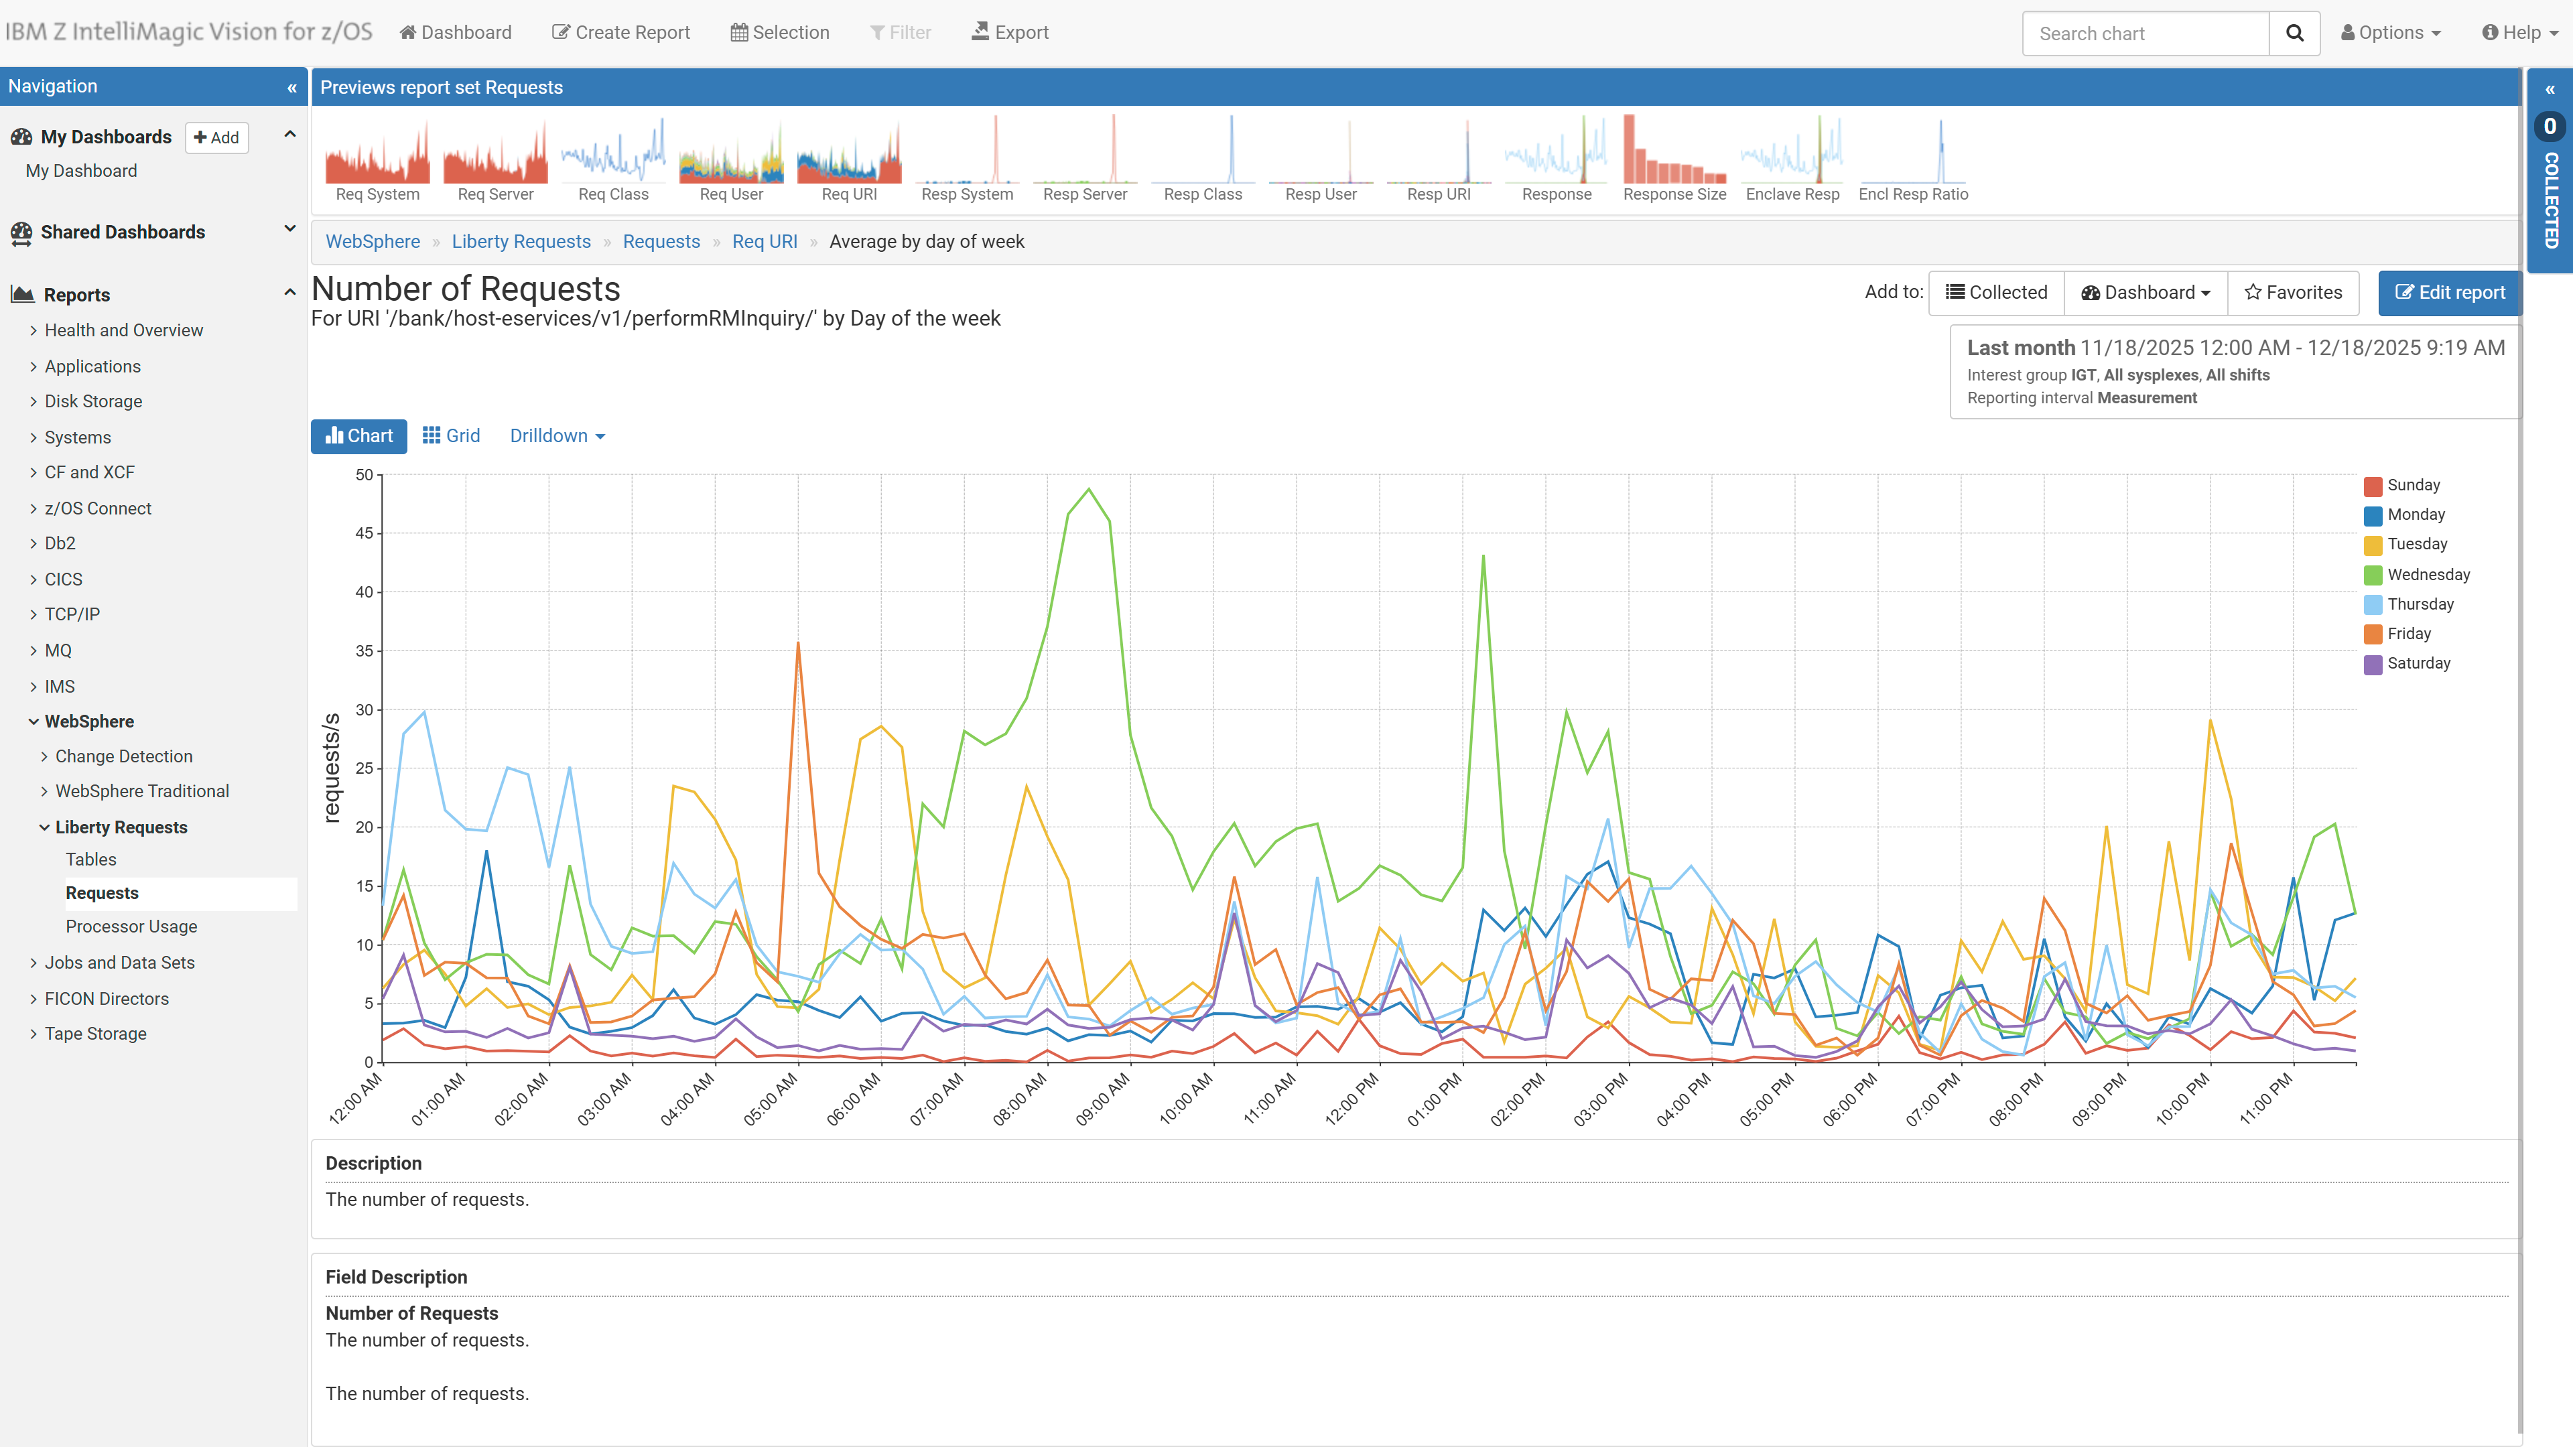Open the Tables report set
Screen dimensions: 2573x1447
pyautogui.click(x=91, y=859)
